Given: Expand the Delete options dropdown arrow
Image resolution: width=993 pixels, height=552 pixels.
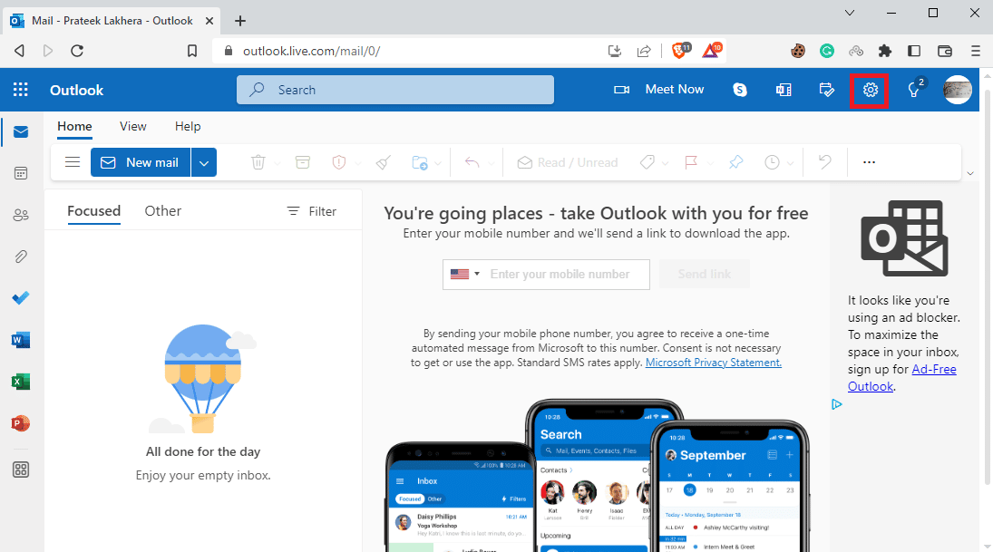Looking at the screenshot, I should coord(277,163).
